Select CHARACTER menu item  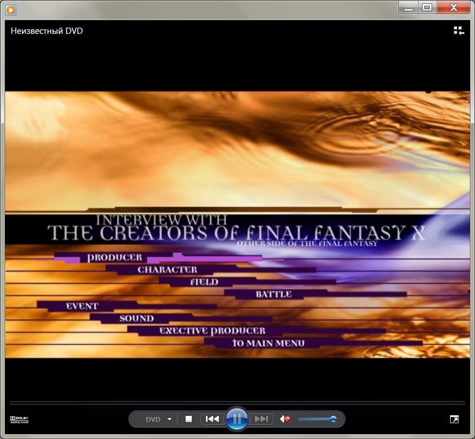point(167,270)
